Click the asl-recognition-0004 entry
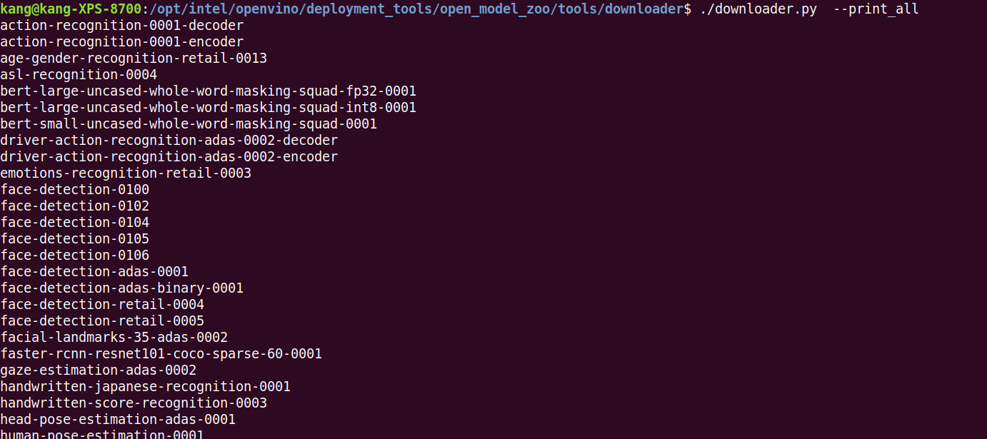The image size is (987, 439). (x=79, y=75)
